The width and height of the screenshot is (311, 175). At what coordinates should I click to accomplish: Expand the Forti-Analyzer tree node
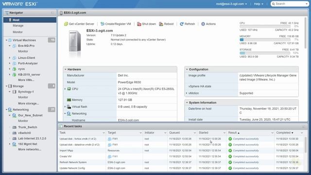(x=10, y=63)
